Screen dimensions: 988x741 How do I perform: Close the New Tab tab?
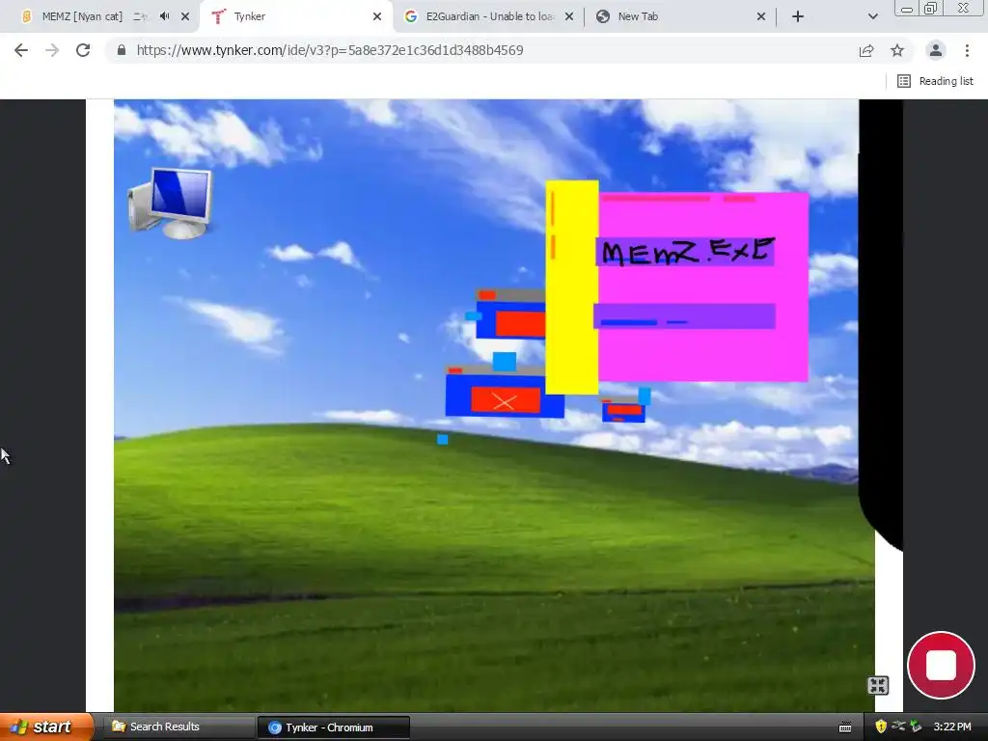coord(761,16)
